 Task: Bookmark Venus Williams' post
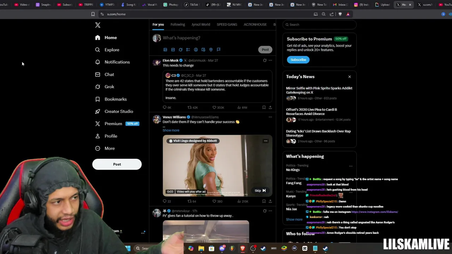[264, 201]
